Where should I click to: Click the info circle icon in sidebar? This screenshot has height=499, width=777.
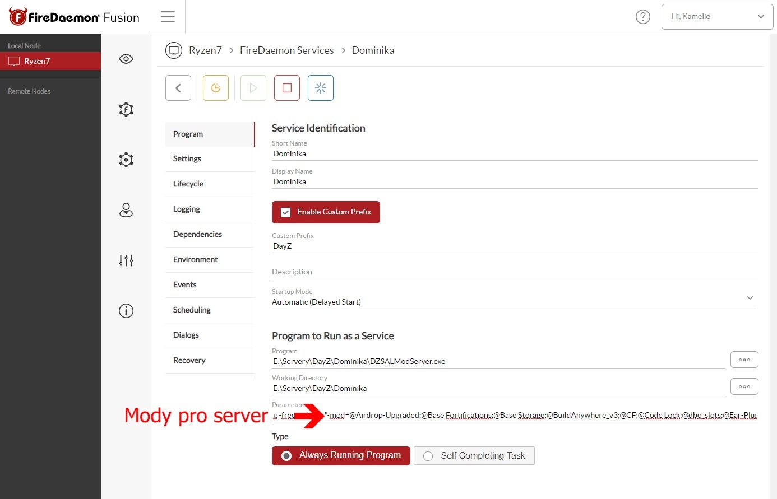coord(126,311)
